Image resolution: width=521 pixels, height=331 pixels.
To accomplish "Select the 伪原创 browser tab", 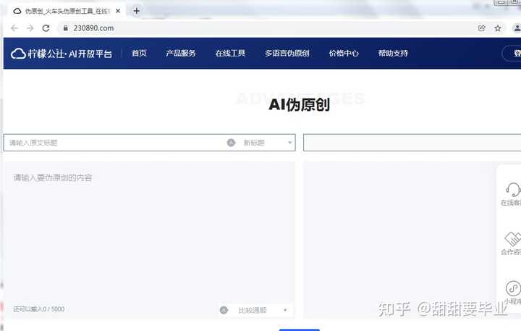I will [67, 11].
